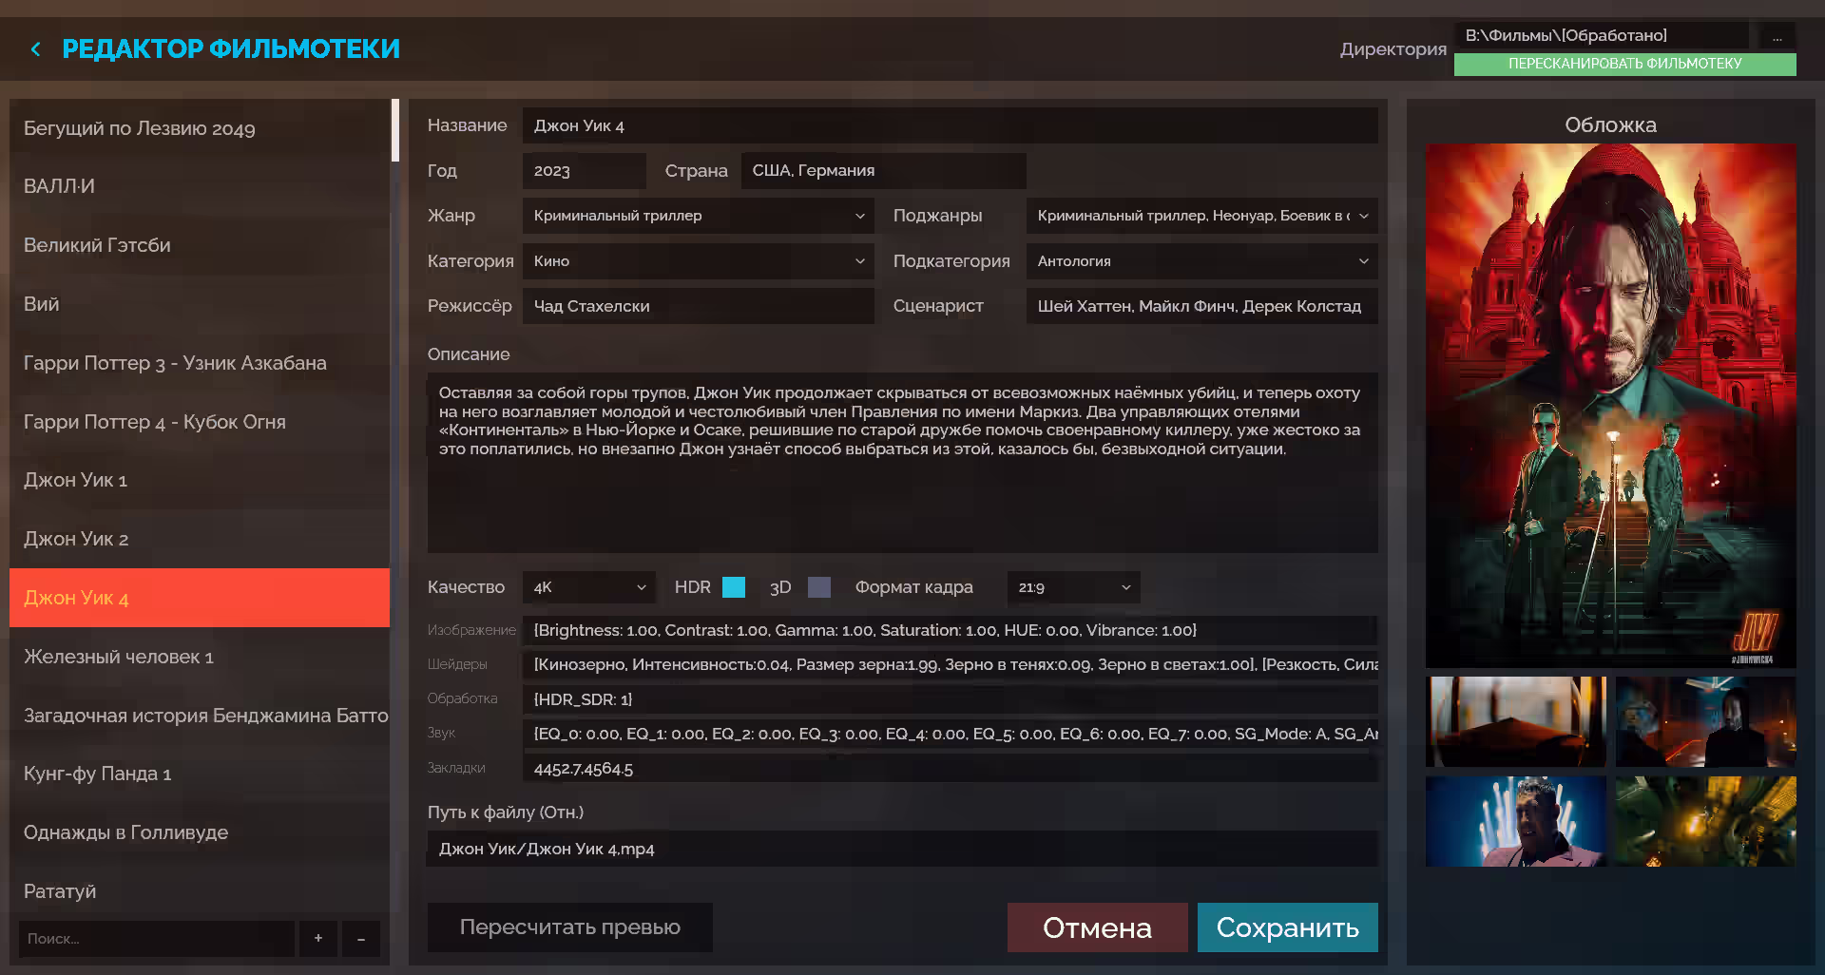Select Великий Гэтсби in the film list

(200, 245)
